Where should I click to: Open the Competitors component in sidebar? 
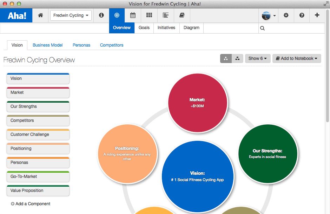38,120
